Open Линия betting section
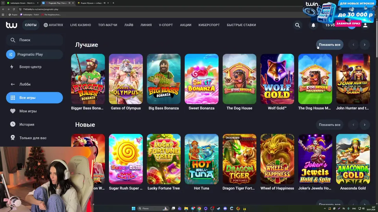 [x=146, y=25]
